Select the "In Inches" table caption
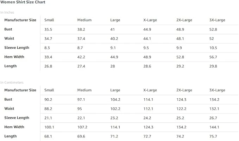Image resolution: width=239 pixels, height=141 pixels. point(7,13)
